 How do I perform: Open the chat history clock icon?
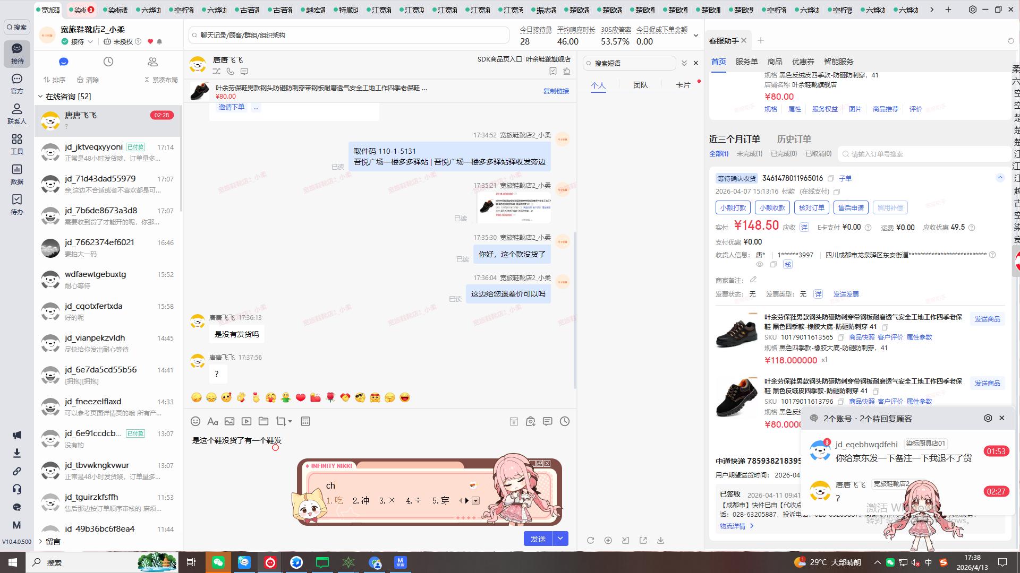click(x=565, y=421)
